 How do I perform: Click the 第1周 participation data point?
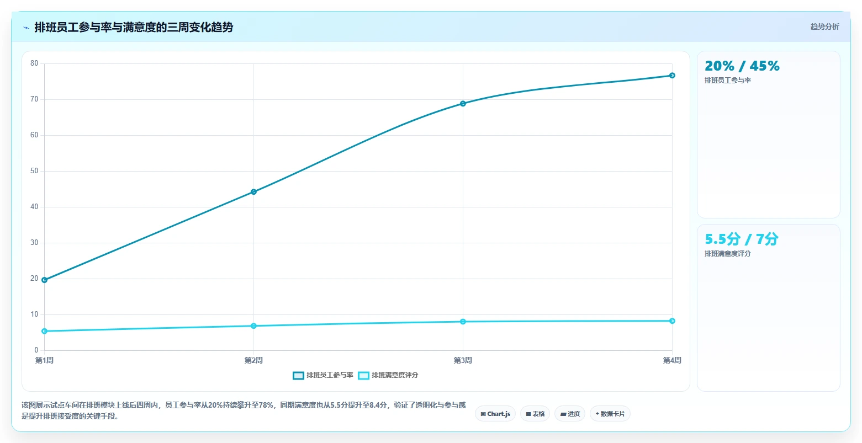pos(44,280)
